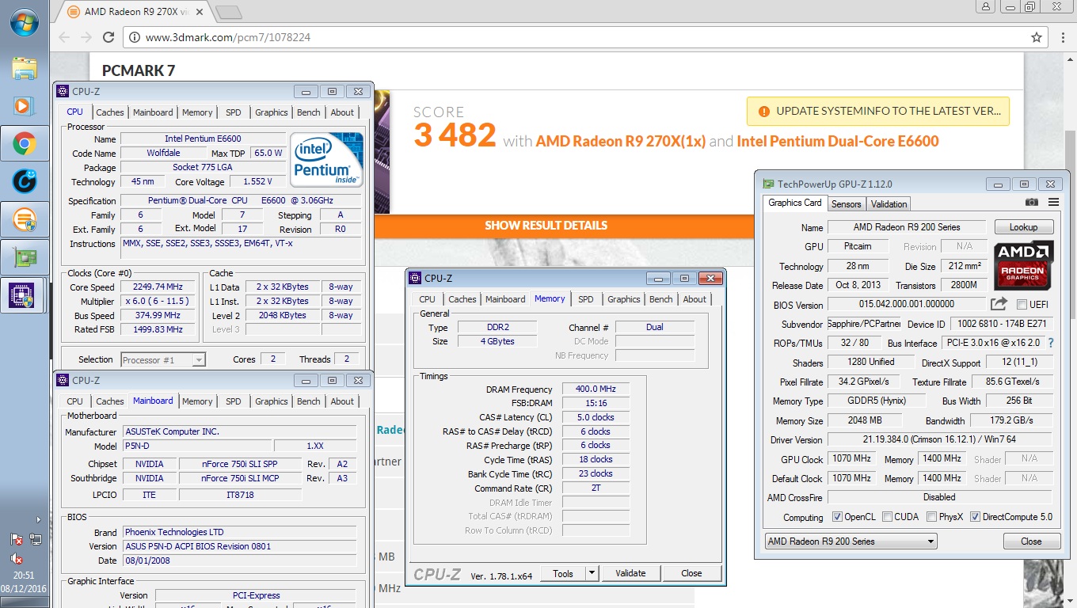Viewport: 1077px width, 608px height.
Task: Switch to GPU-Z graphics card taskbar icon
Action: (24, 257)
